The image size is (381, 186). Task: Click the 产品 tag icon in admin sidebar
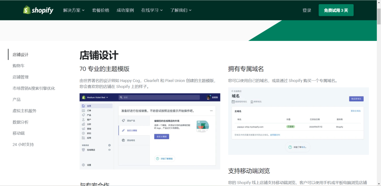83,115
